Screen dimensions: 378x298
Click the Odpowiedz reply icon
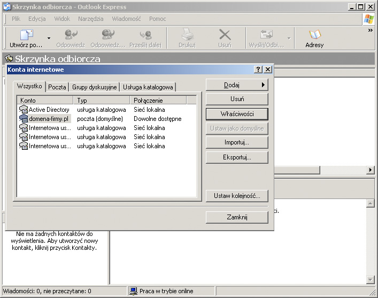(x=71, y=34)
